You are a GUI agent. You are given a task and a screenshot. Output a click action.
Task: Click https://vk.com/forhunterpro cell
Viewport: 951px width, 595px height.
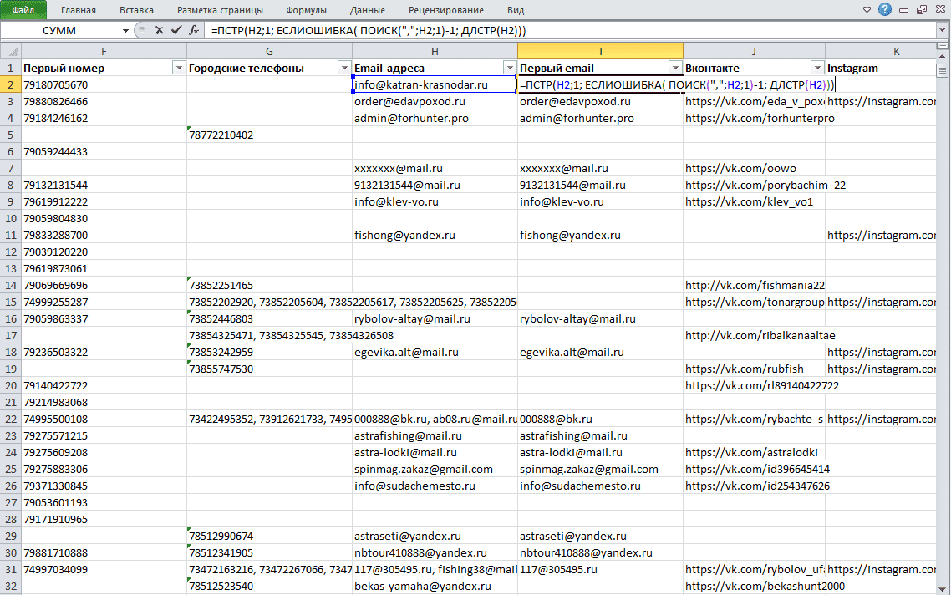pyautogui.click(x=754, y=119)
